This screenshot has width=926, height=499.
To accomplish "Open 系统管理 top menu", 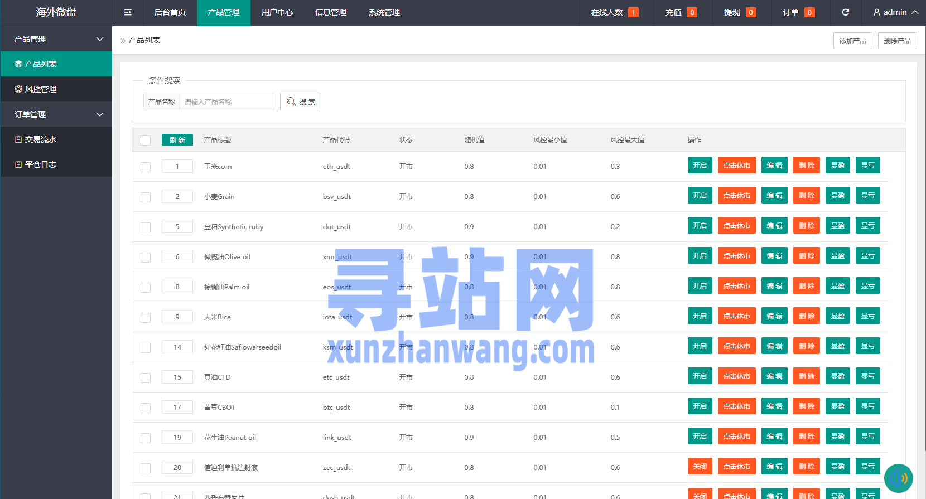I will click(x=384, y=12).
